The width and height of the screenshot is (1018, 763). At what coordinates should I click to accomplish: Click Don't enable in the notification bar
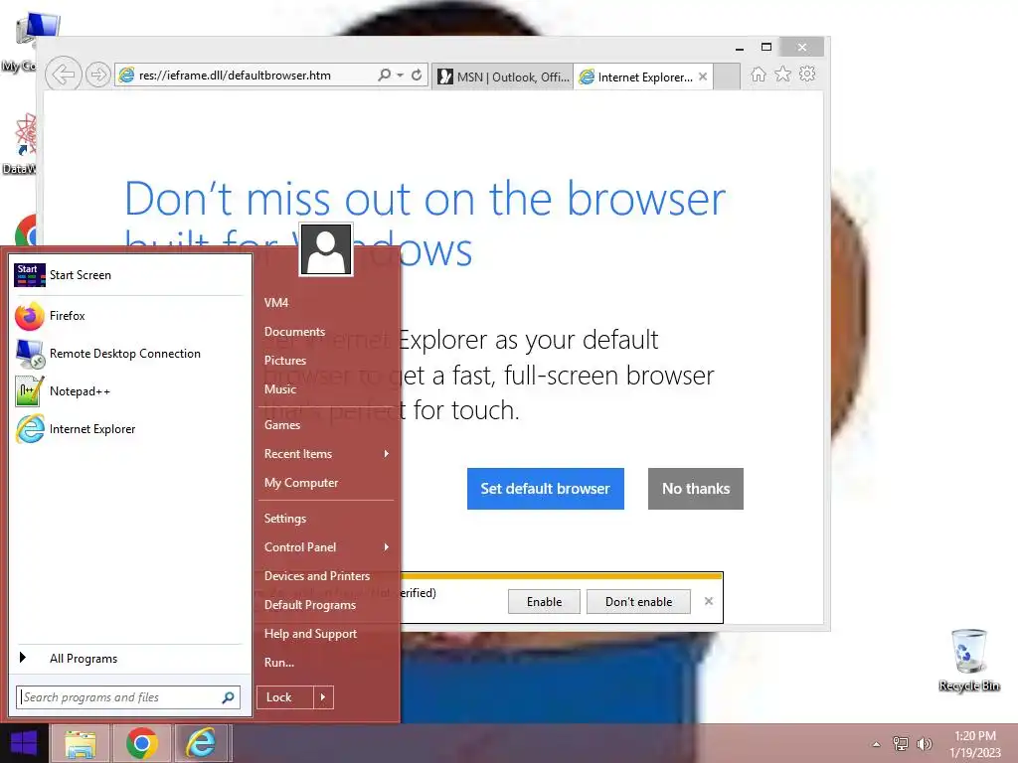point(638,601)
